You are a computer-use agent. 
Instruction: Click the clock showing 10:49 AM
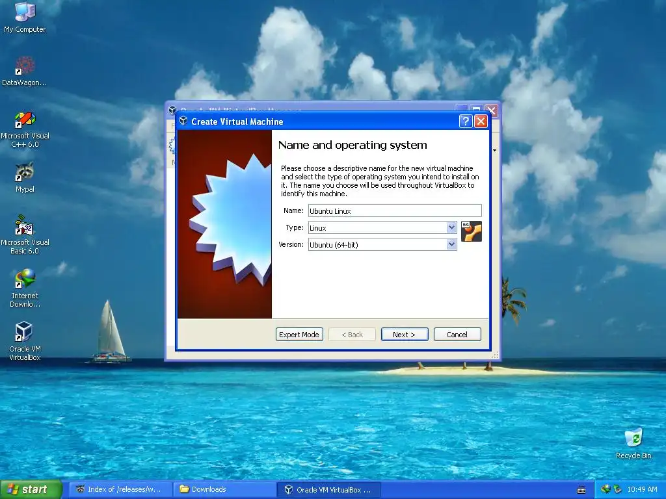642,489
